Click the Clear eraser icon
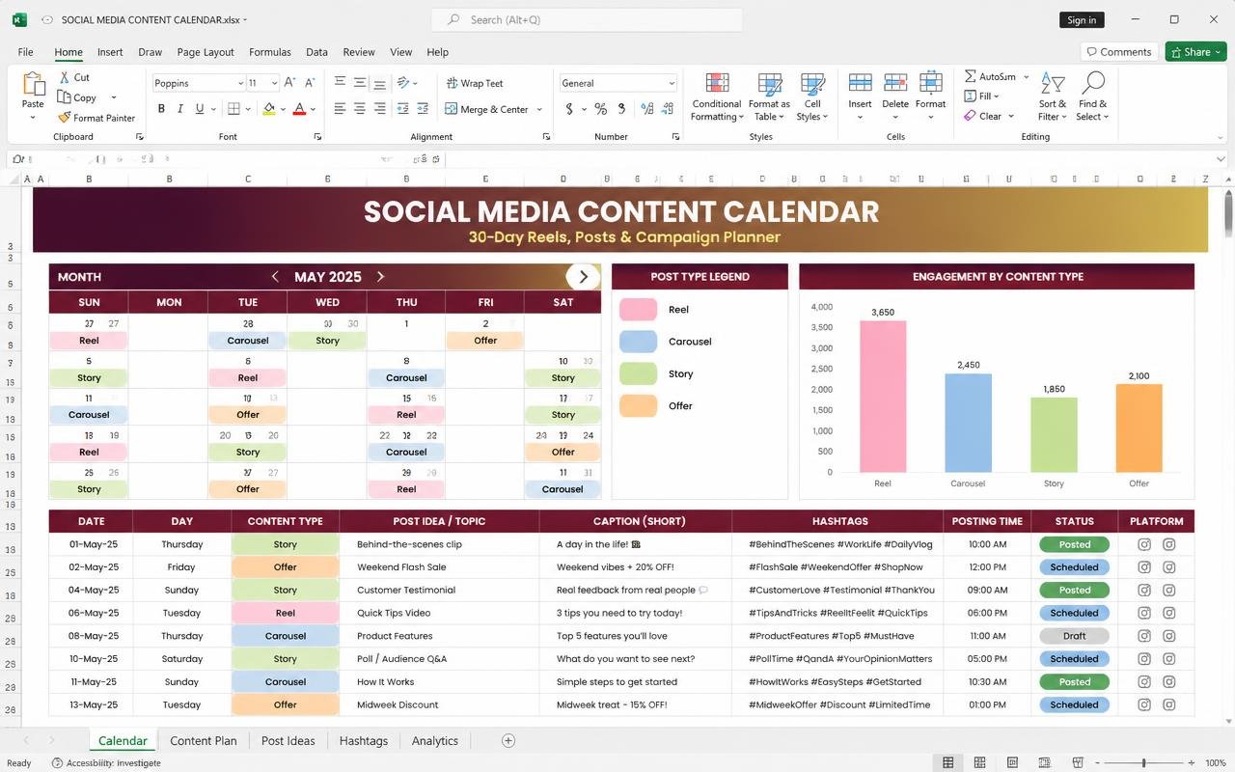 point(970,116)
